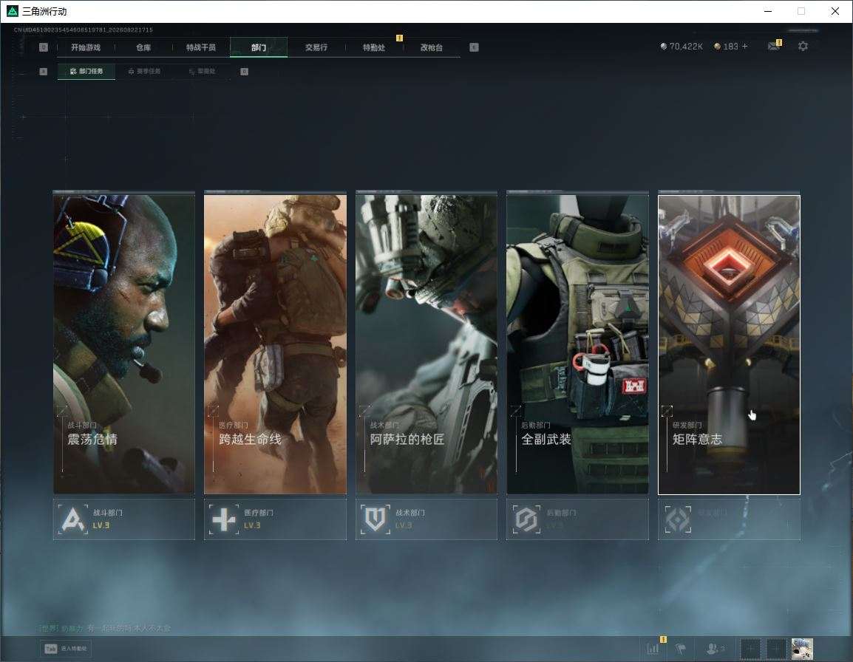Screen dimensions: 853x662
Task: Click the world chat message line
Action: click(x=104, y=628)
